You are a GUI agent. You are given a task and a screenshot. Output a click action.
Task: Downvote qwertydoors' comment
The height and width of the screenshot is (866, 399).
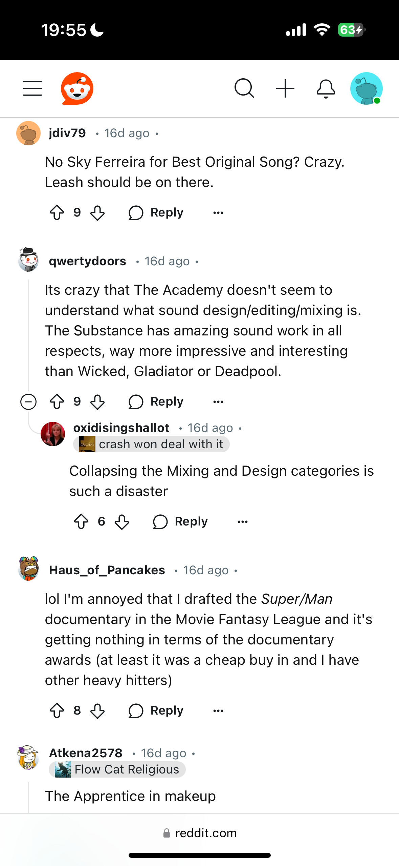click(x=97, y=402)
